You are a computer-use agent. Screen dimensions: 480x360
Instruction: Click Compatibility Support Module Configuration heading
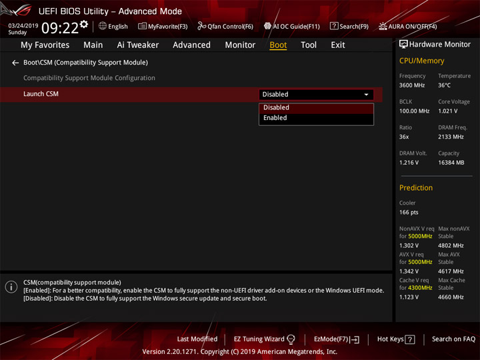click(x=89, y=78)
